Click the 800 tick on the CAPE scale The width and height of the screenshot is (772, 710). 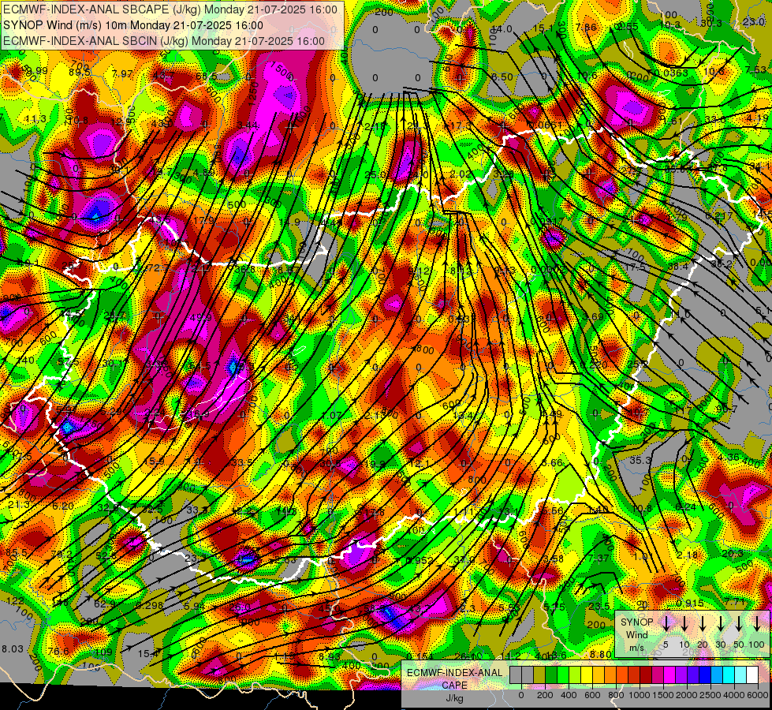pos(616,695)
